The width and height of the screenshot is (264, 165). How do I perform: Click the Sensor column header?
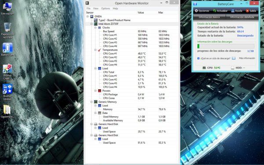click(x=90, y=13)
